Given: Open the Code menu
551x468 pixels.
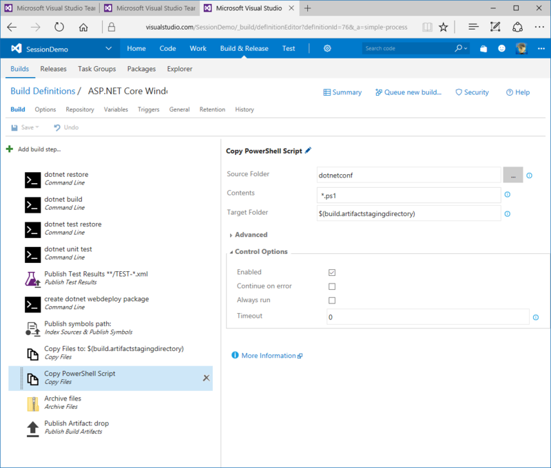Looking at the screenshot, I should click(x=167, y=48).
